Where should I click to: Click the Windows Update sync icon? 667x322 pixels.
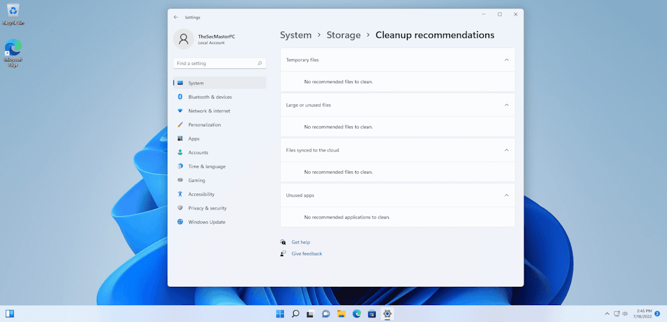click(x=180, y=222)
